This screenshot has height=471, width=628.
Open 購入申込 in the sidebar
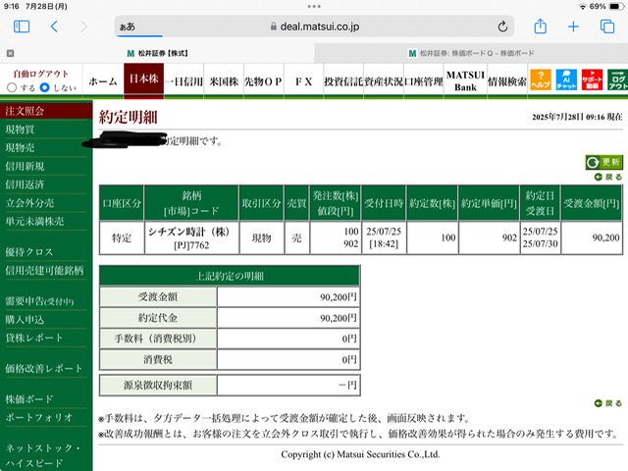(x=25, y=320)
